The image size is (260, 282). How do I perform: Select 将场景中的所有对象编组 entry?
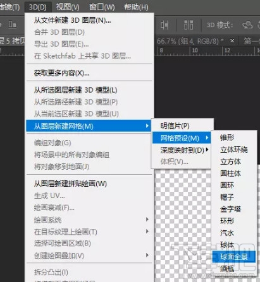coord(89,155)
